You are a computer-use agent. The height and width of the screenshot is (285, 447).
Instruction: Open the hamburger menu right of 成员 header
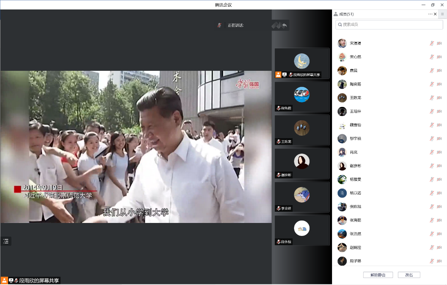click(x=442, y=14)
